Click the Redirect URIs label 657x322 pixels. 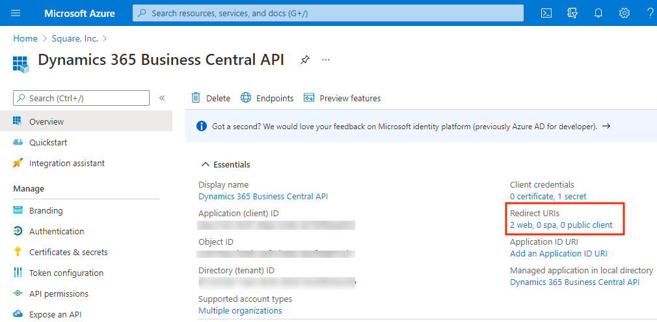point(535,213)
